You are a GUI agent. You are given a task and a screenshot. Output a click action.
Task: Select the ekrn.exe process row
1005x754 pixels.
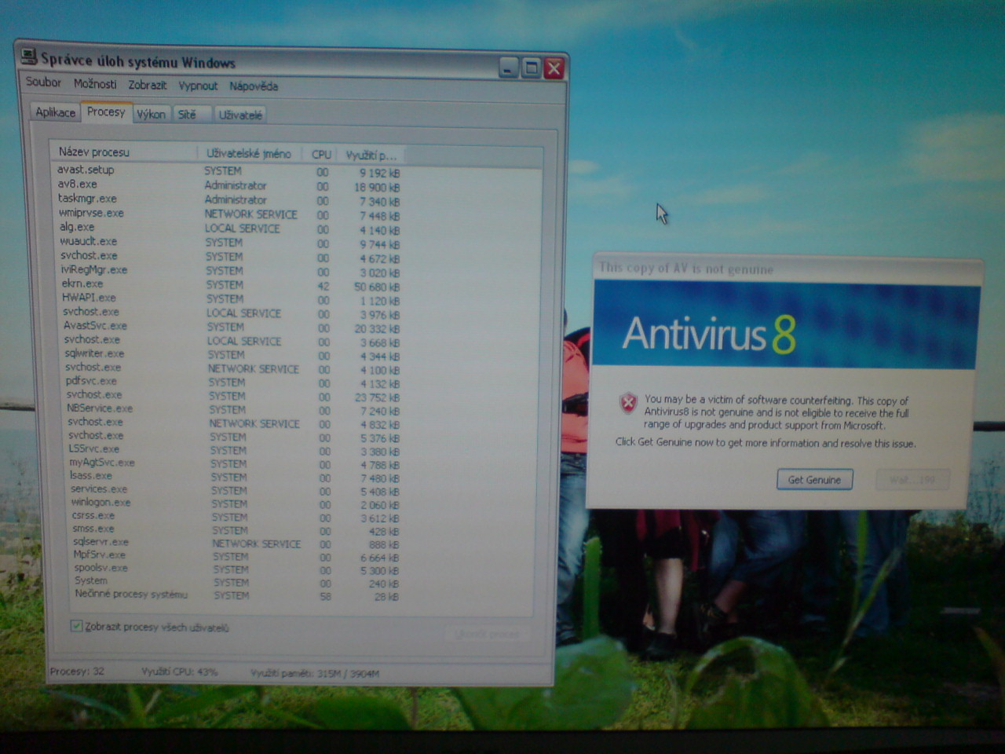tap(82, 284)
